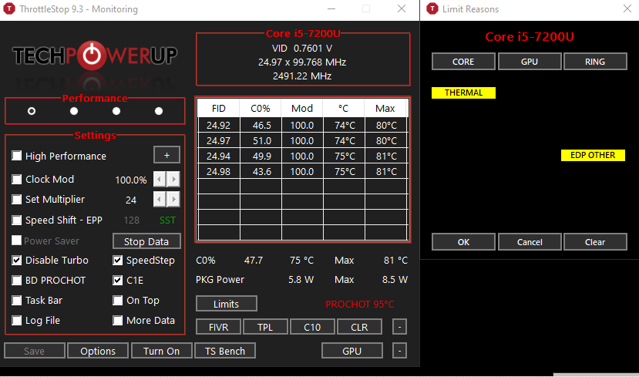The image size is (639, 377).
Task: Click the Mod column header
Action: coord(302,109)
